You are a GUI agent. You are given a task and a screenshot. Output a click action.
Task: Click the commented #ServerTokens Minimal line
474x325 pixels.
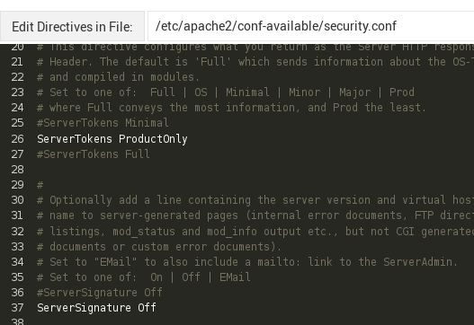(x=103, y=123)
